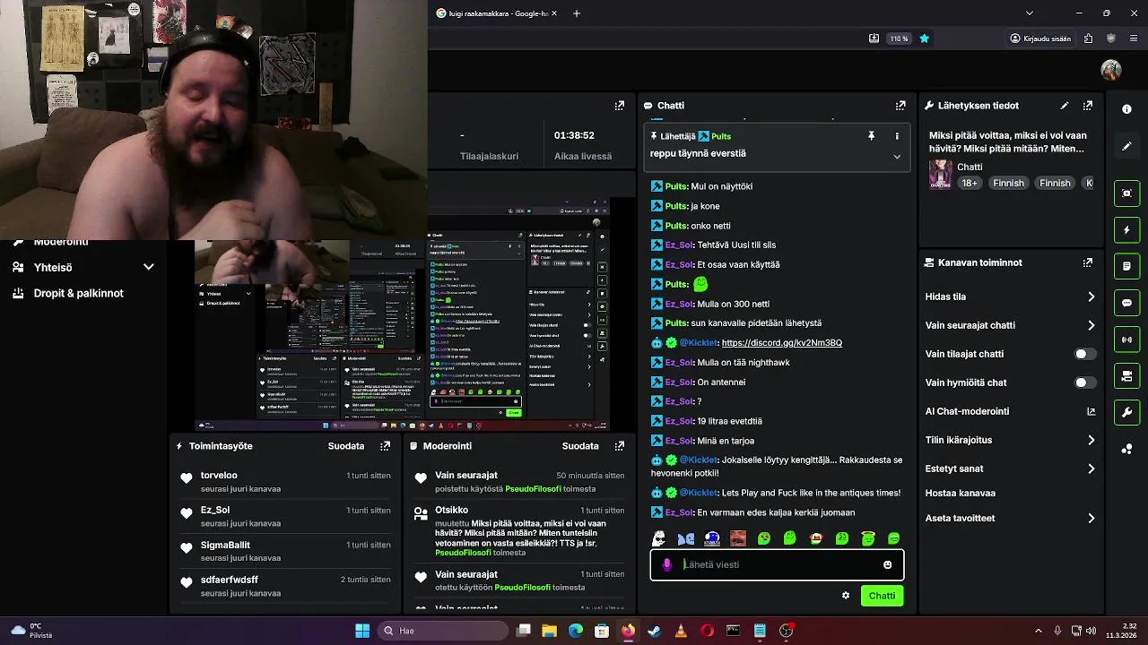
Task: Open OBS Studio from the taskbar
Action: (786, 631)
